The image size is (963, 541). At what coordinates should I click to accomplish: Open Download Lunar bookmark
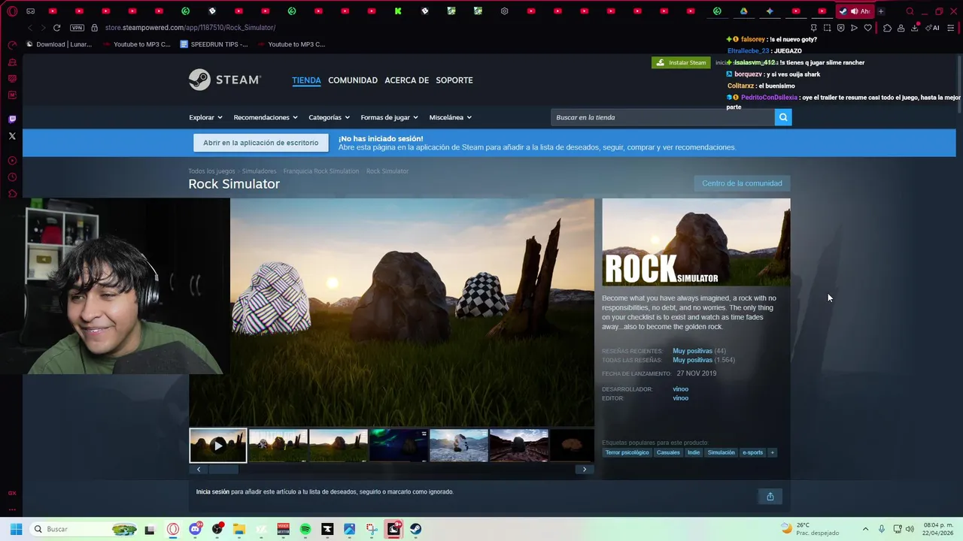click(59, 44)
